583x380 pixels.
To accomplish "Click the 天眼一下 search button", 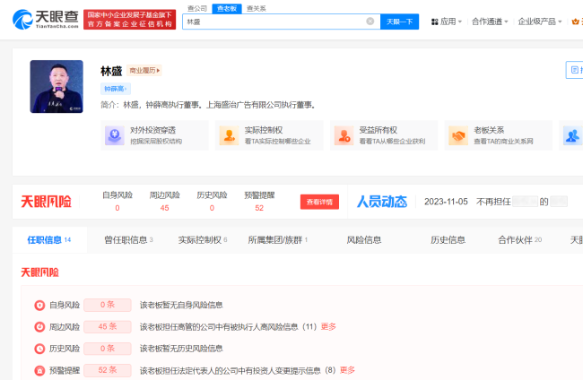I will 399,22.
